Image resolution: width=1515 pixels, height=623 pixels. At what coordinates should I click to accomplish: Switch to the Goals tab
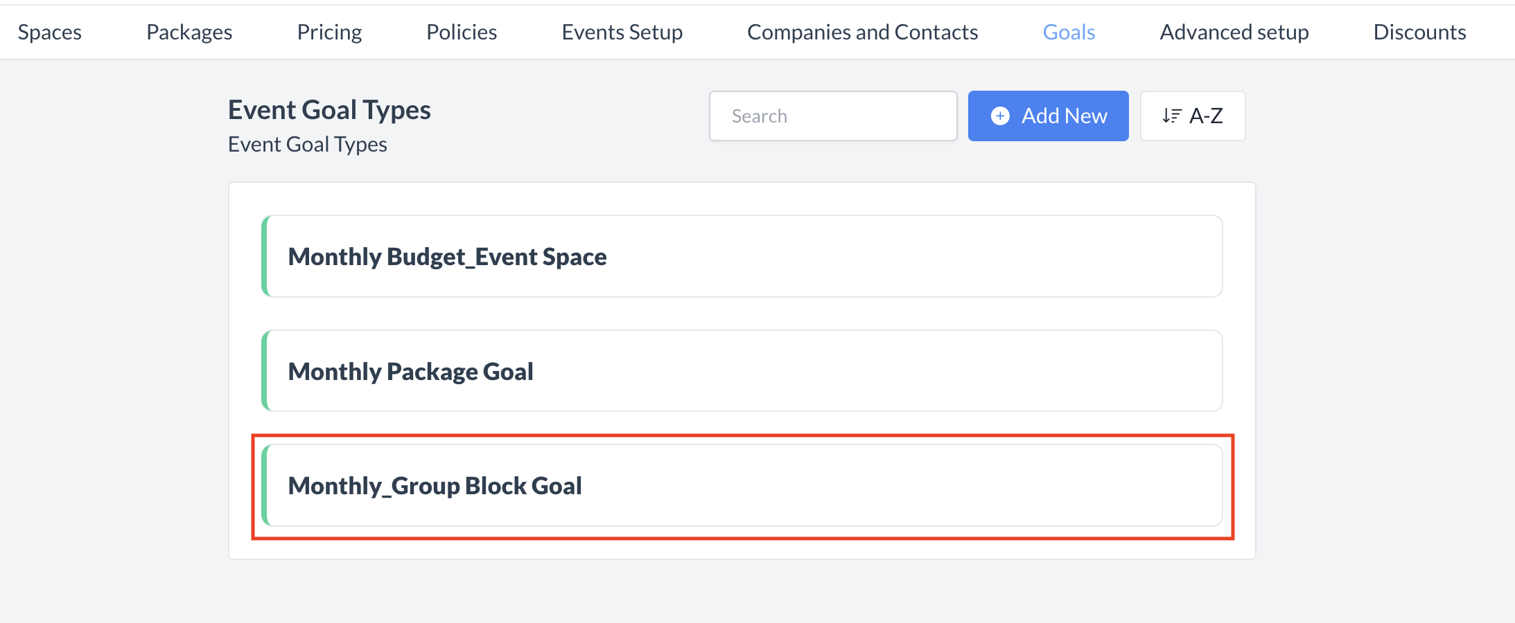[1067, 32]
